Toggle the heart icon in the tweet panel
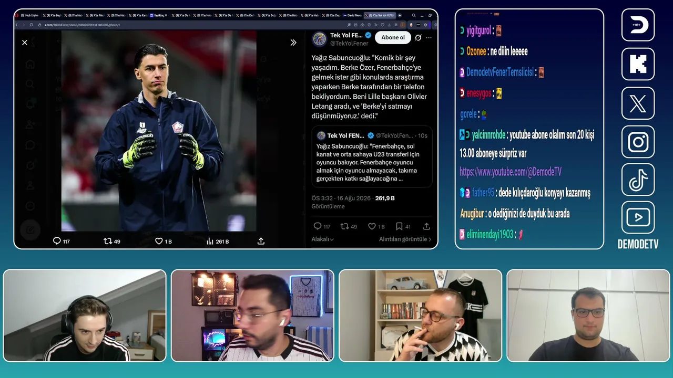Image resolution: width=673 pixels, height=378 pixels. (372, 226)
